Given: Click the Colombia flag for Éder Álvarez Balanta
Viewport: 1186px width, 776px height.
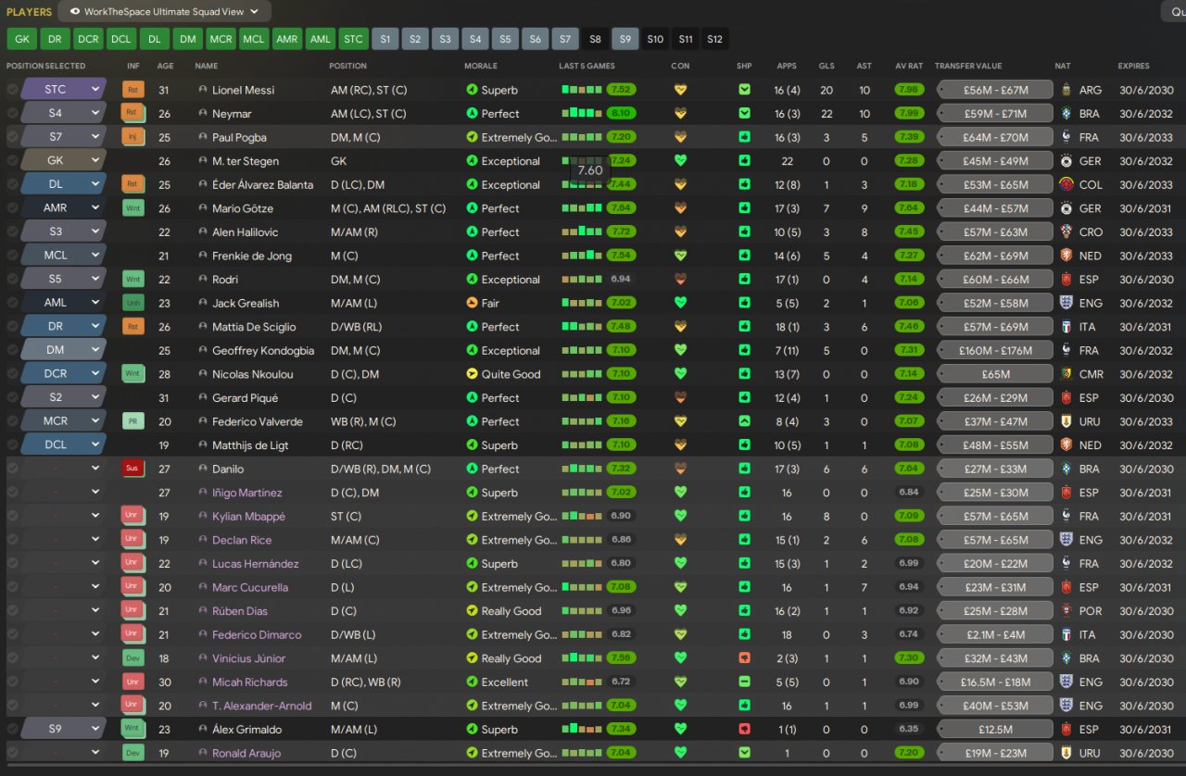Looking at the screenshot, I should click(x=1066, y=184).
